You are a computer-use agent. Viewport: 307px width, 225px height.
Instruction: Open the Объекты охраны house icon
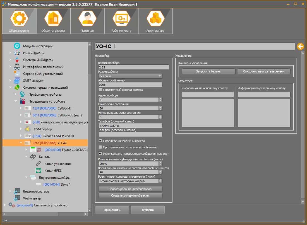click(x=53, y=19)
